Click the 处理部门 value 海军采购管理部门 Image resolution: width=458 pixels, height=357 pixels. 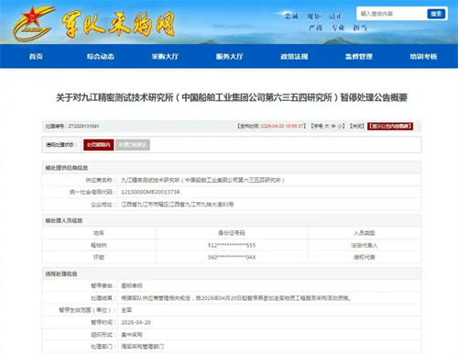coord(143,347)
